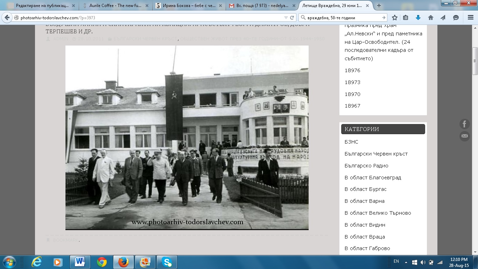Viewport: 478px width, 269px height.
Task: Open the 'В област Благоевград' category link
Action: [x=373, y=178]
